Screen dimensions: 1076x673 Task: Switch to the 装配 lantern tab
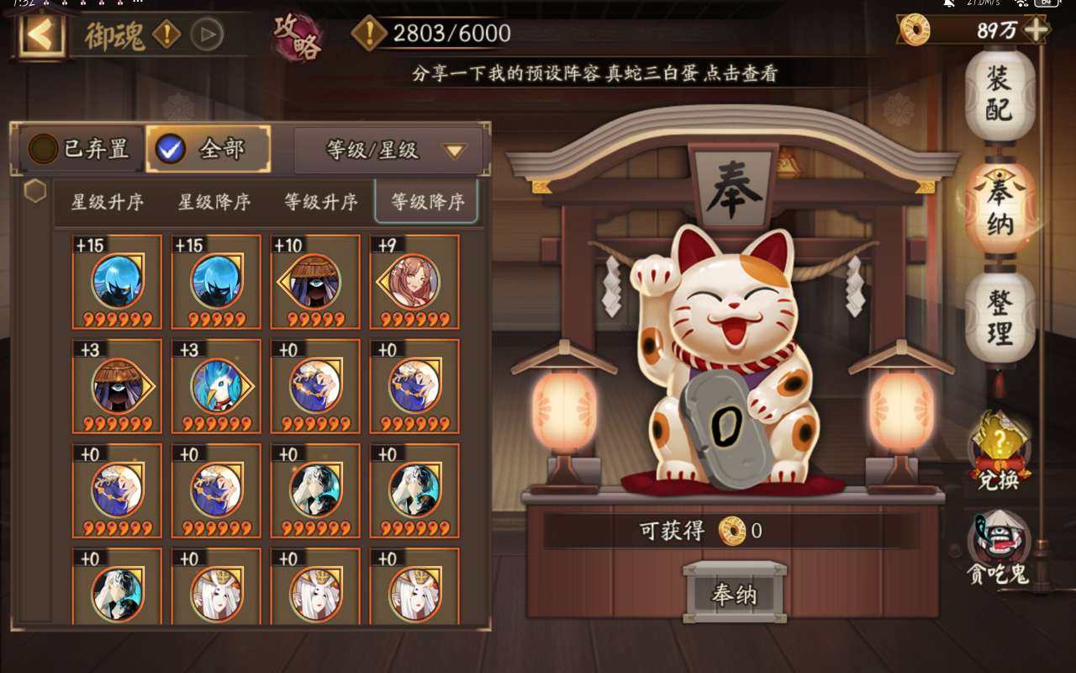1000,95
